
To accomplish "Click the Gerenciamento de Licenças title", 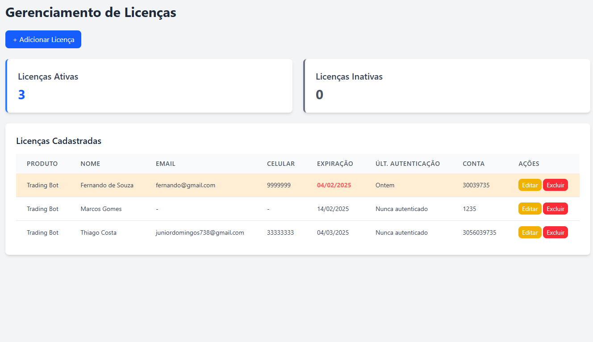I will 91,12.
